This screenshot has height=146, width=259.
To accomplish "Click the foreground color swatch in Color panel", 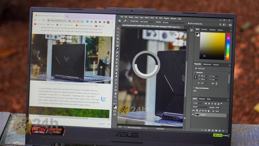I will (197, 34).
